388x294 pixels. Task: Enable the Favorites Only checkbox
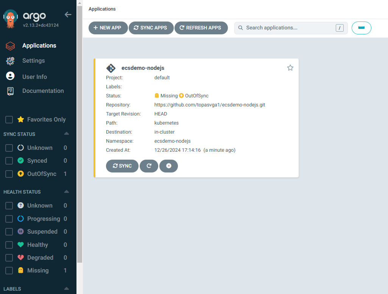coord(9,120)
